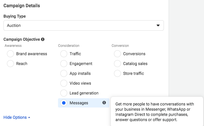Pick the Store traffic objective
204x126 pixels.
pyautogui.click(x=117, y=73)
